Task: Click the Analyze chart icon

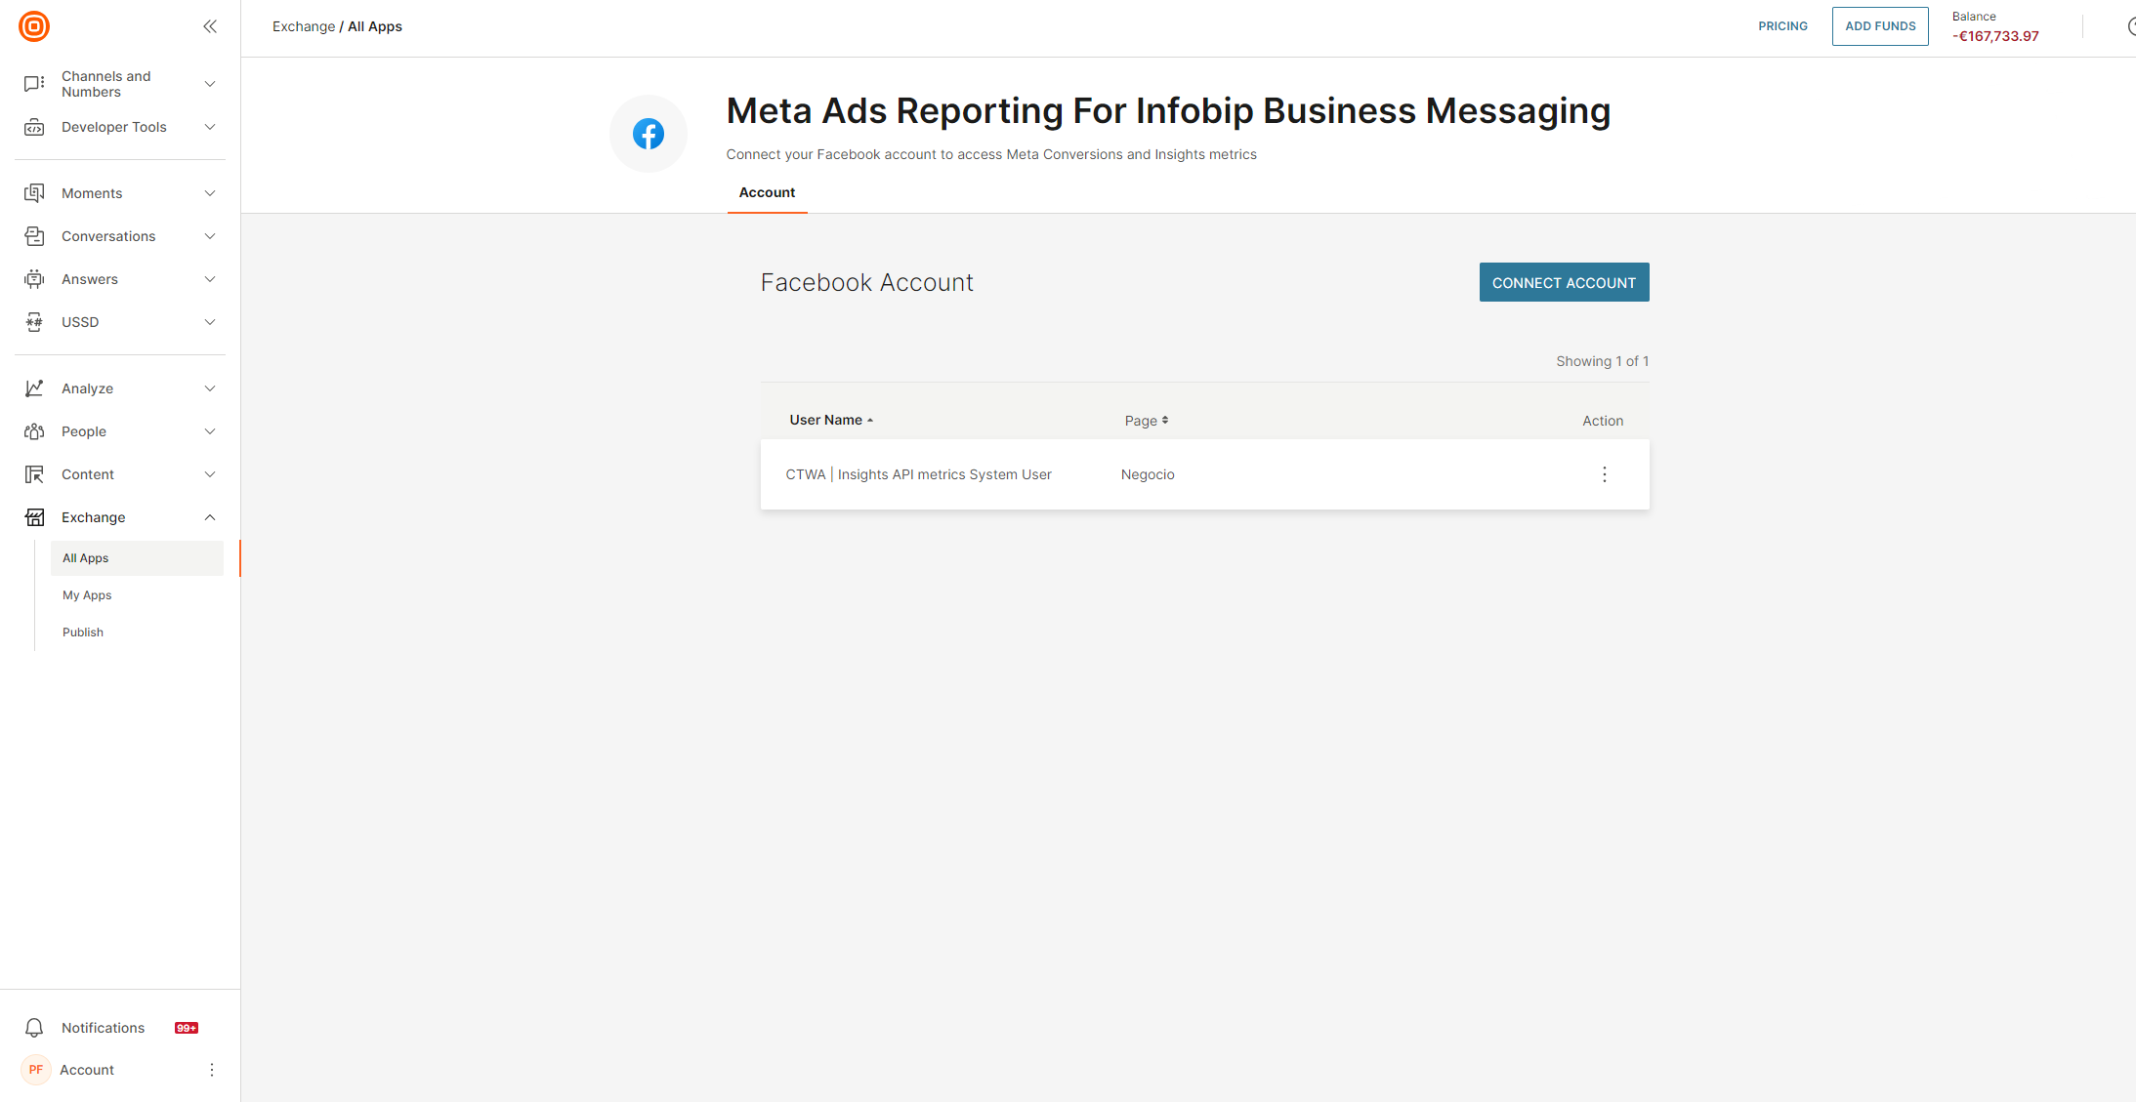Action: [34, 388]
